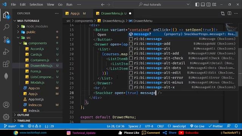Click the mui-tutorails command center search box
Screen dimensions: 242x136
point(152,5)
